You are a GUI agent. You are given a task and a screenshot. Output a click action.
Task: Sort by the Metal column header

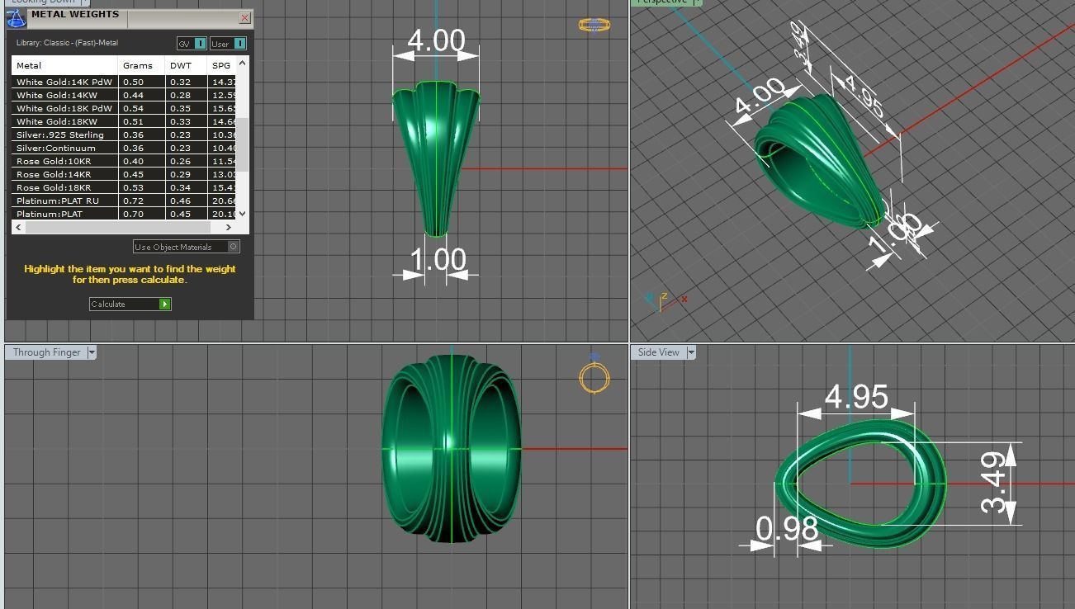[x=65, y=65]
